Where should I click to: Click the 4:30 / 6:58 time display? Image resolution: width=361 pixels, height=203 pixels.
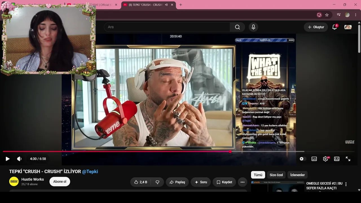(x=38, y=159)
